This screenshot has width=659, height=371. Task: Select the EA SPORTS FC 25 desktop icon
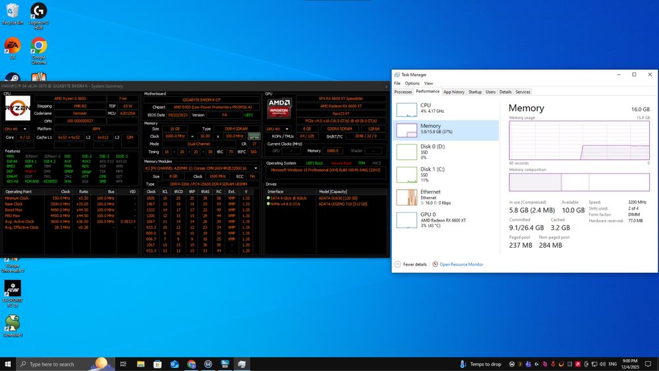click(x=13, y=294)
